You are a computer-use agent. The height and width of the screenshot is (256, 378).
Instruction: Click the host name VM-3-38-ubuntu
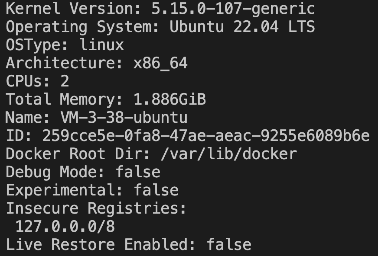pos(124,118)
